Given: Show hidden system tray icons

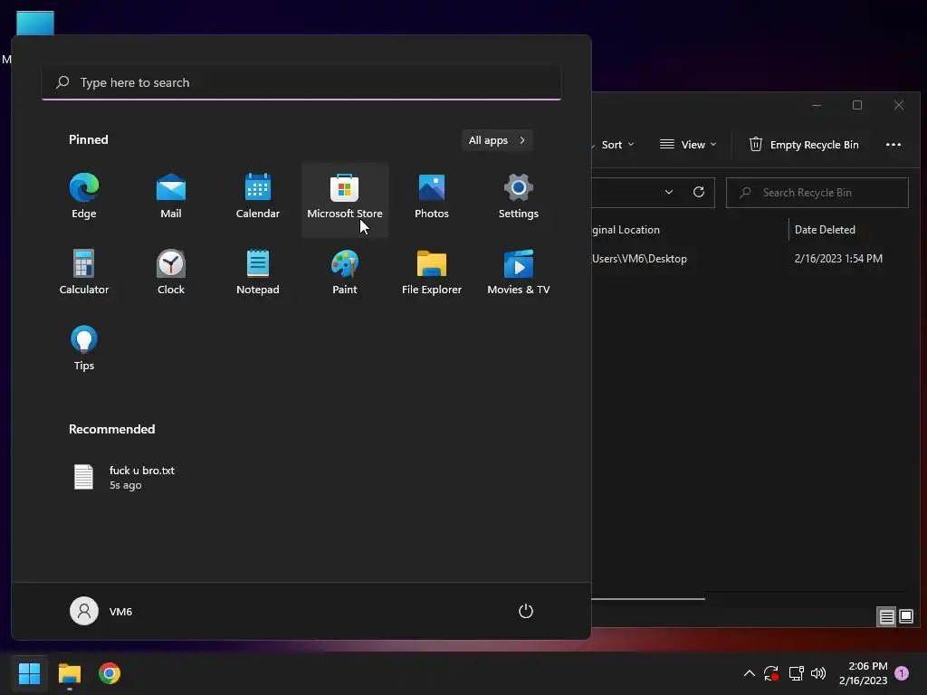Looking at the screenshot, I should pos(749,673).
